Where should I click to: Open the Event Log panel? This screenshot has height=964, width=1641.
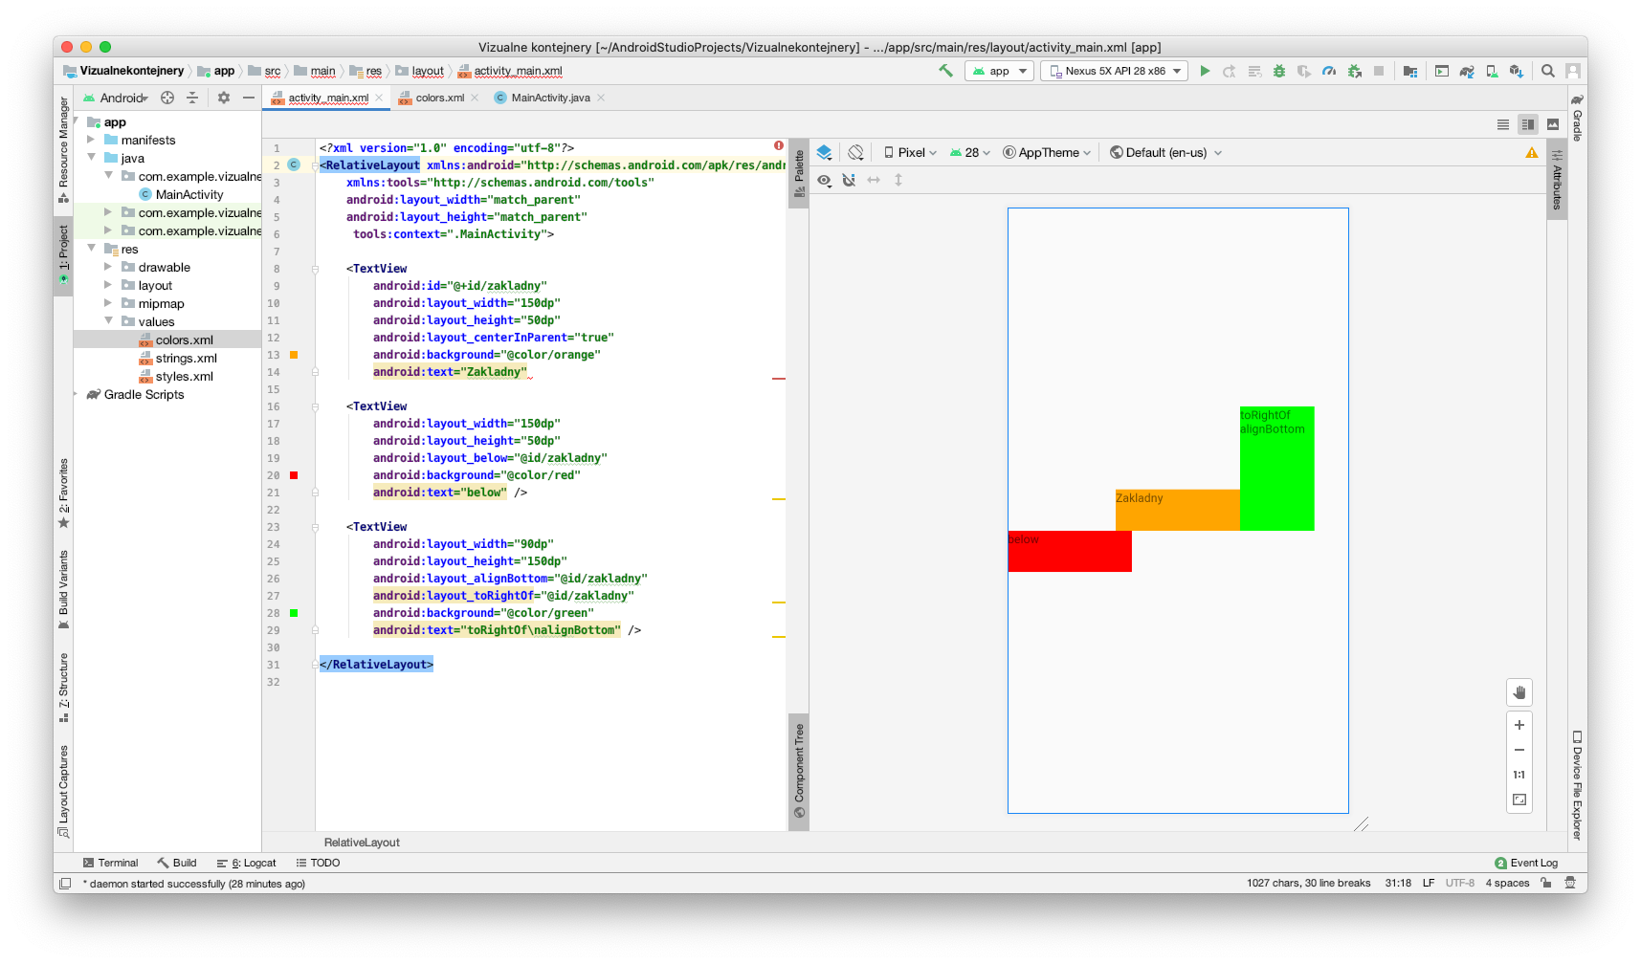[x=1526, y=863]
